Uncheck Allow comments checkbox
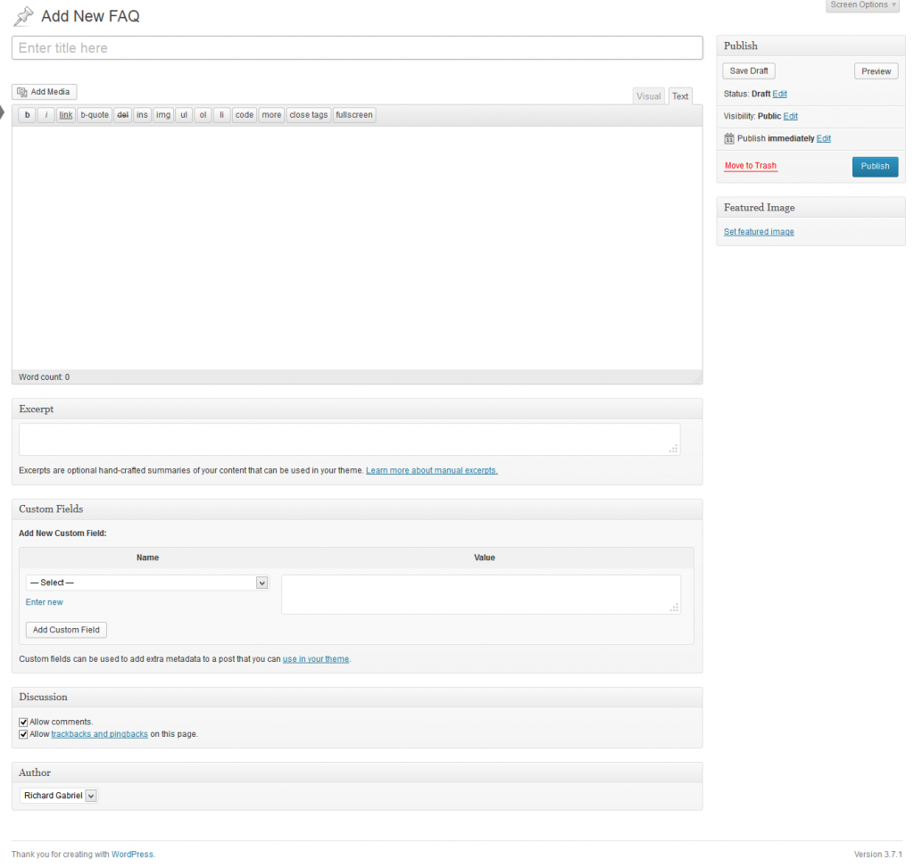Screen dimensions: 914x868 click(x=23, y=722)
